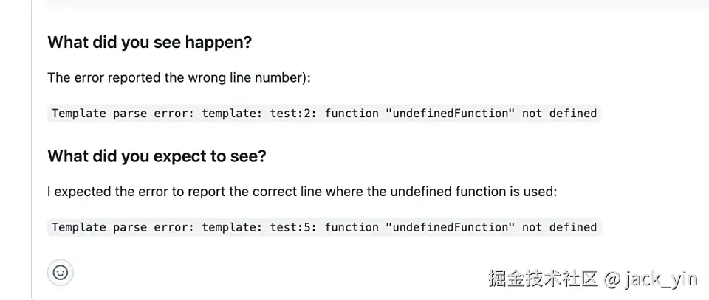Click the gray code block strip at top
The height and width of the screenshot is (300, 709).
tap(369, 4)
